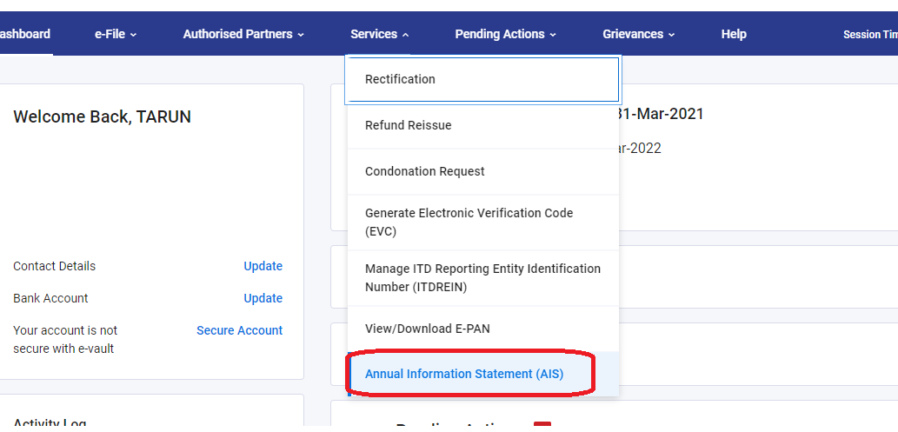Image resolution: width=898 pixels, height=432 pixels.
Task: Click the Activity Log card heading
Action: click(50, 424)
